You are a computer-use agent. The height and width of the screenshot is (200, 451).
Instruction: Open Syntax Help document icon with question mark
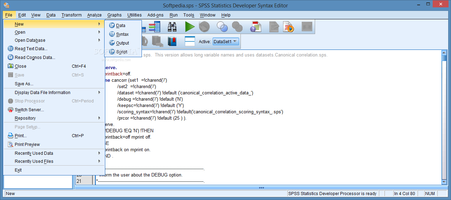pos(256,27)
